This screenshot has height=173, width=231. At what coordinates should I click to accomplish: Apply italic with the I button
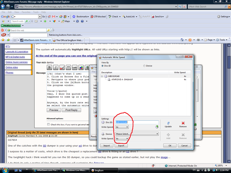click(56, 67)
